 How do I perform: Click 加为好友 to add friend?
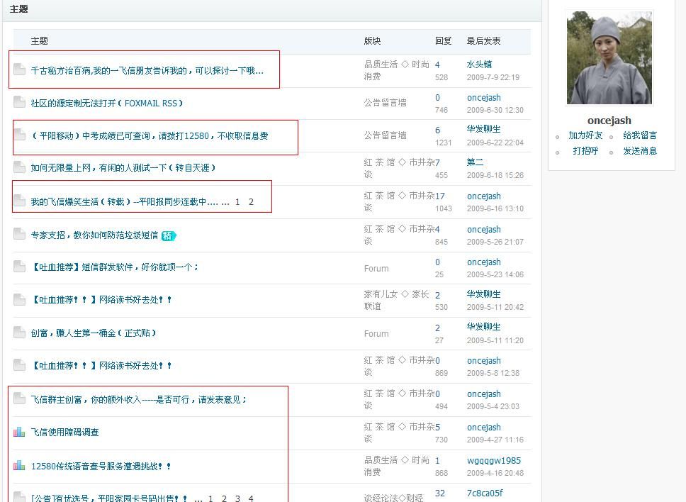[x=585, y=135]
